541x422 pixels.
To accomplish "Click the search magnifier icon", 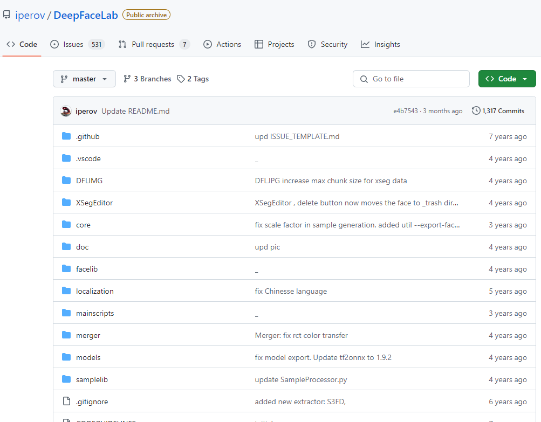I will click(364, 79).
